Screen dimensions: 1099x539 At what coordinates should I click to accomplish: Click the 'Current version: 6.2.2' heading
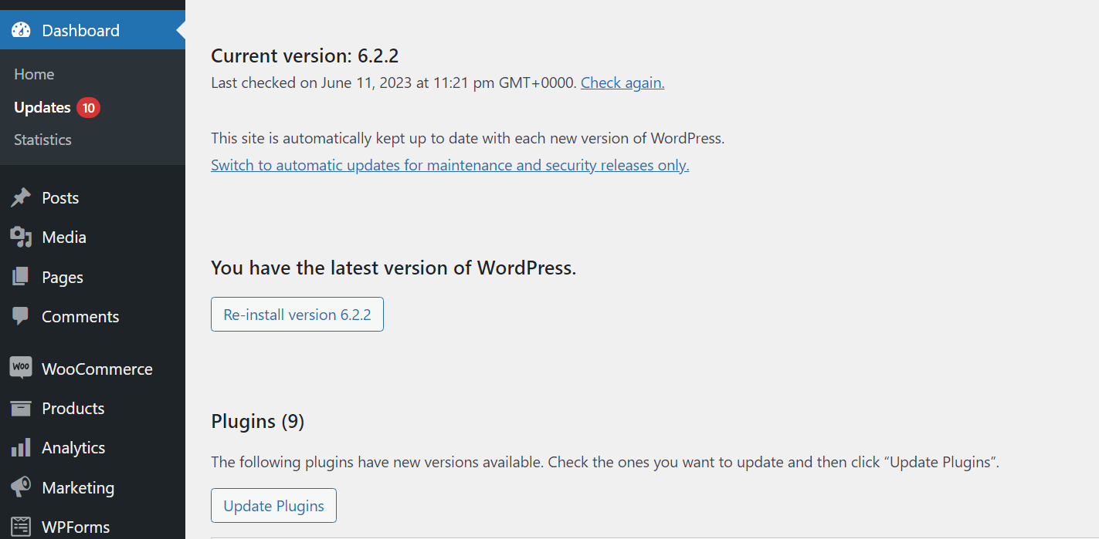[x=304, y=56]
